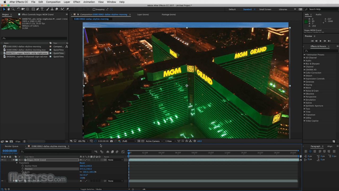
Task: Switch to the Audio panel tab
Action: (x=318, y=15)
